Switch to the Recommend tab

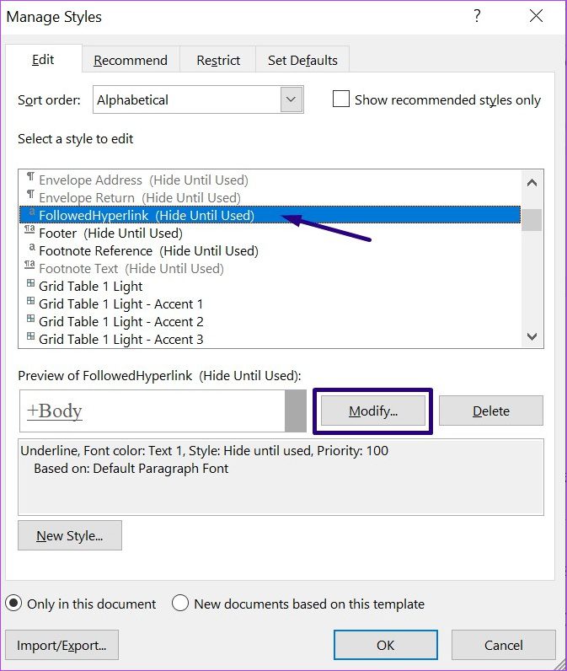[x=131, y=60]
